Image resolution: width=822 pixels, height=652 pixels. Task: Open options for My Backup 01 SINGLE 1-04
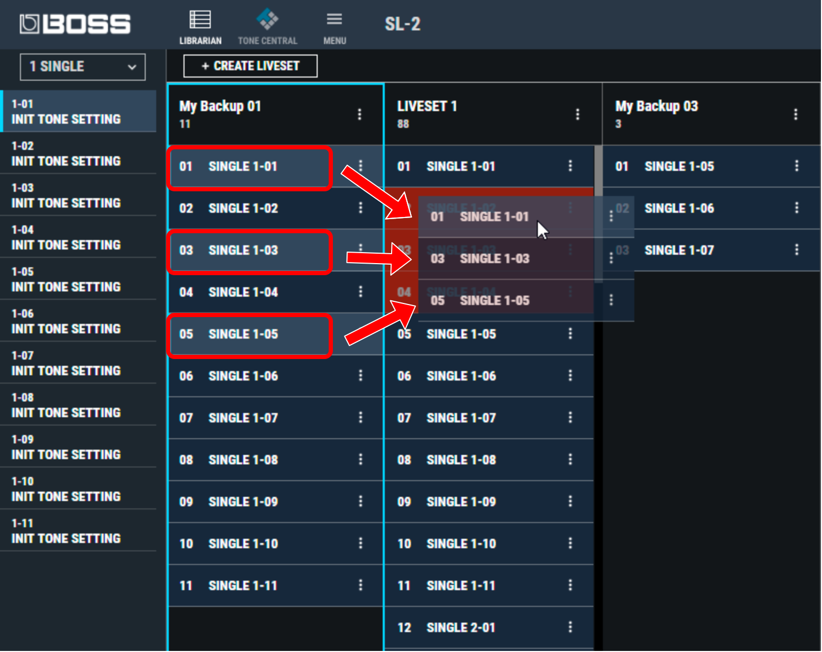click(x=361, y=292)
